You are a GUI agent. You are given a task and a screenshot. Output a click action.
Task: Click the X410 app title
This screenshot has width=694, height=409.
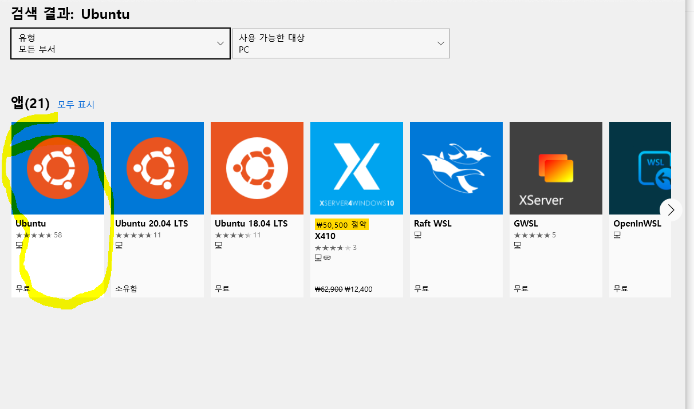click(x=325, y=236)
